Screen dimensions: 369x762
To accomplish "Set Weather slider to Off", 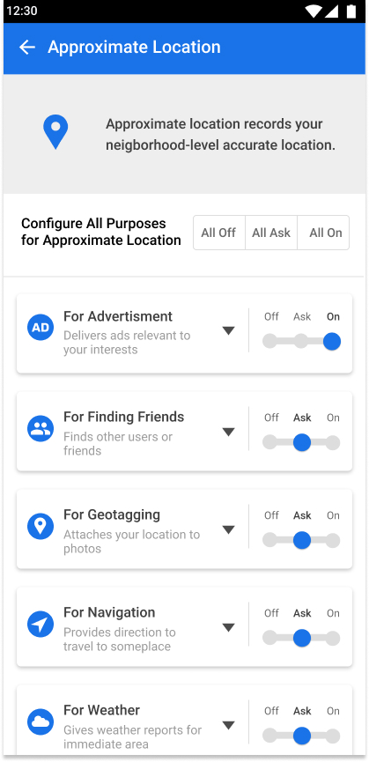I will tap(270, 736).
